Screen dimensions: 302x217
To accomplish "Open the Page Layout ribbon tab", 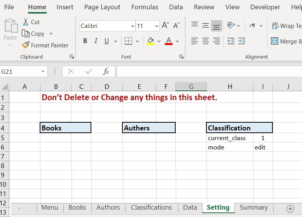I will (102, 7).
